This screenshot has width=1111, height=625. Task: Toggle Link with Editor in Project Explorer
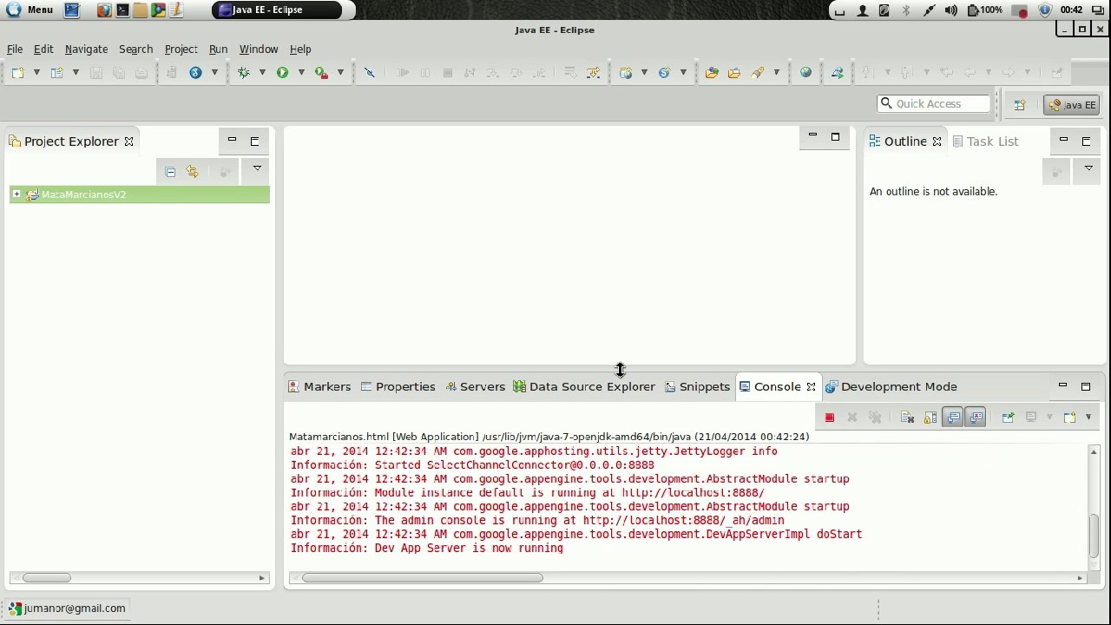193,172
